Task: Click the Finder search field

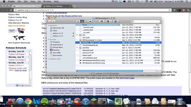Action: coord(146,21)
